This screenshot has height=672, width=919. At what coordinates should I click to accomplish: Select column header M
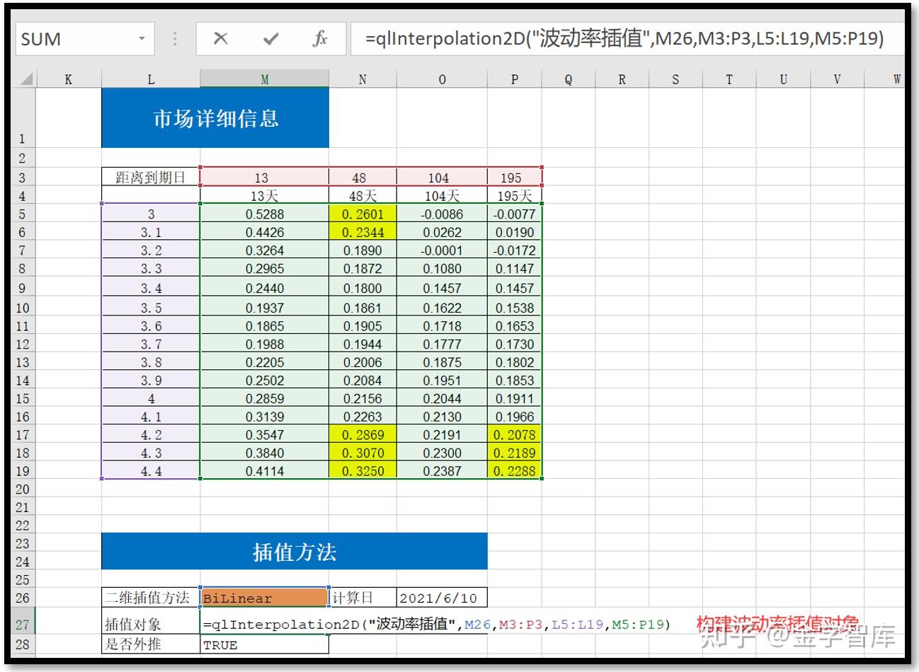pyautogui.click(x=263, y=78)
